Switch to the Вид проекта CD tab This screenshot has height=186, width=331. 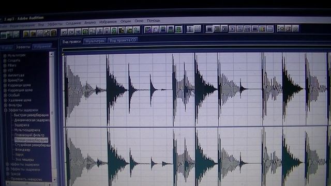click(x=123, y=40)
